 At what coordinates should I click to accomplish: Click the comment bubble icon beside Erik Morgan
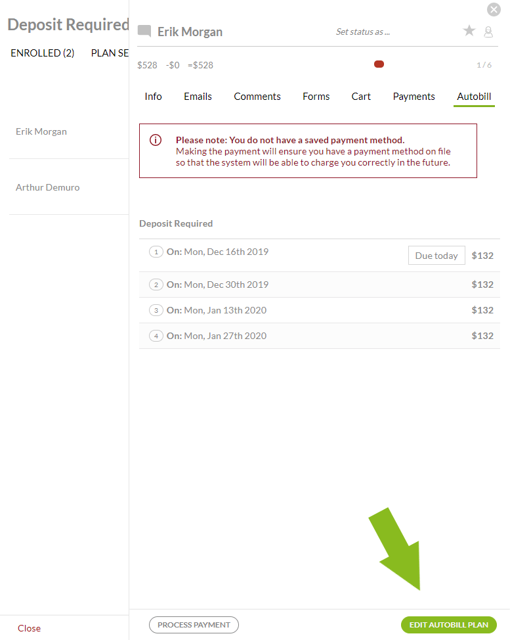click(144, 32)
